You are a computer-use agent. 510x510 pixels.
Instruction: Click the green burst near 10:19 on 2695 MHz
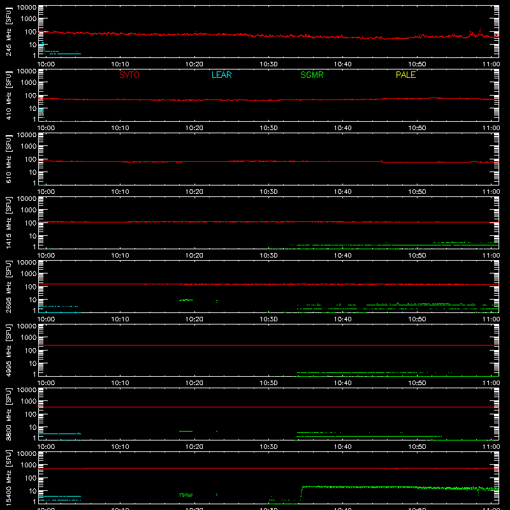pos(186,300)
